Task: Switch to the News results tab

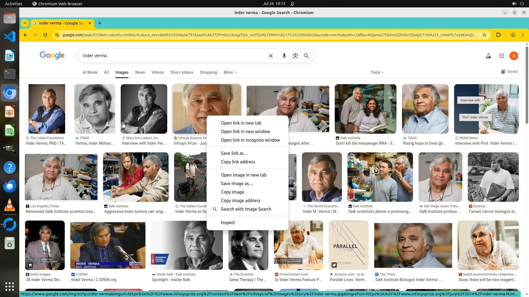Action: coord(140,72)
